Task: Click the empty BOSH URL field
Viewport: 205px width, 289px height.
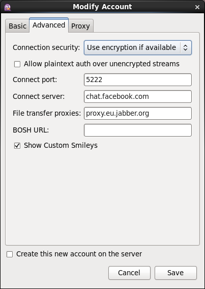Action: point(138,130)
